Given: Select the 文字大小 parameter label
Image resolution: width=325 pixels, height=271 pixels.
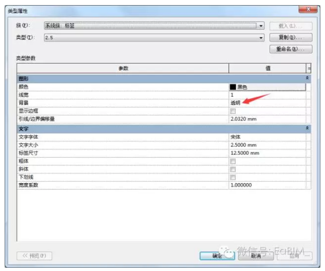Looking at the screenshot, I should (28, 145).
